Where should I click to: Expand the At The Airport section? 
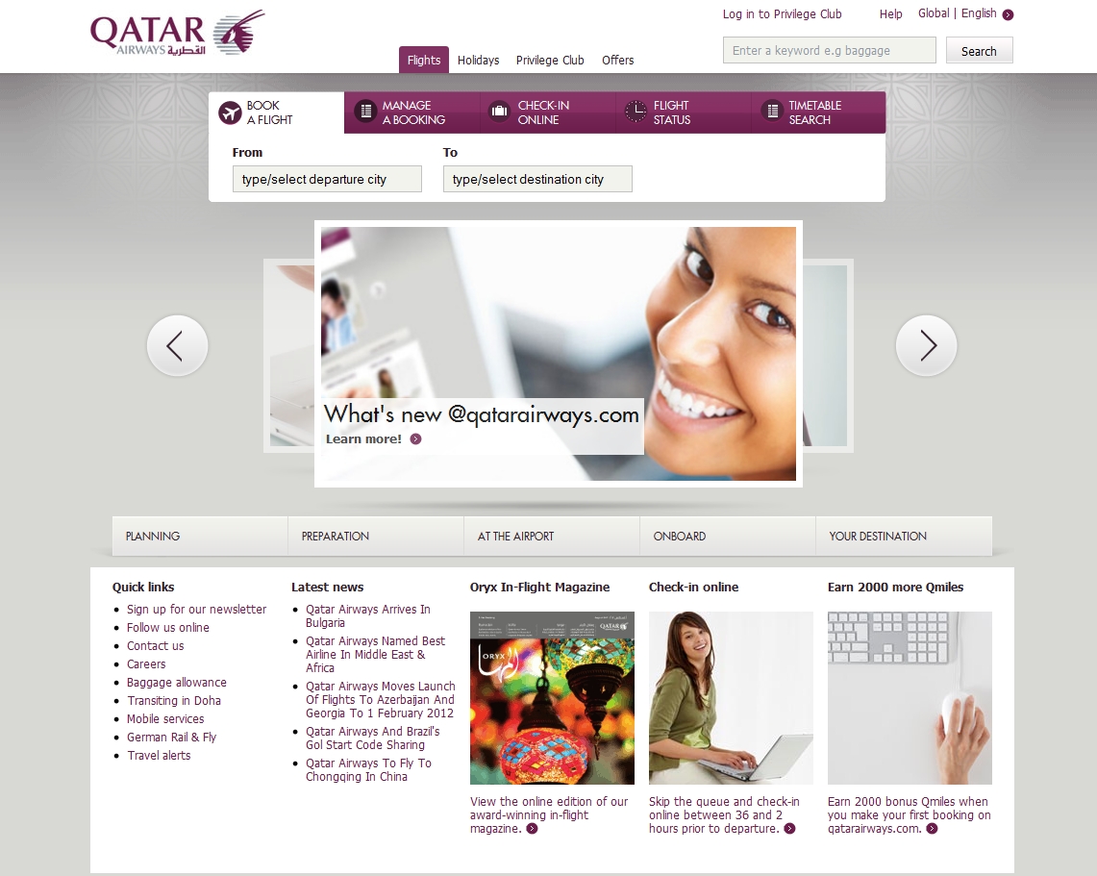(551, 536)
